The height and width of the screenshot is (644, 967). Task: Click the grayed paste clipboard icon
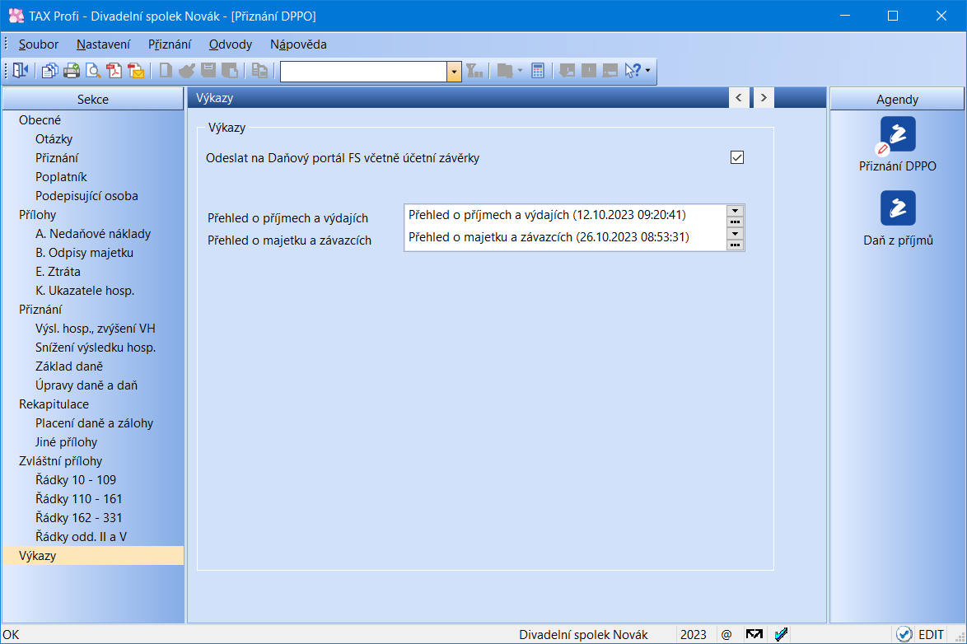pyautogui.click(x=259, y=71)
